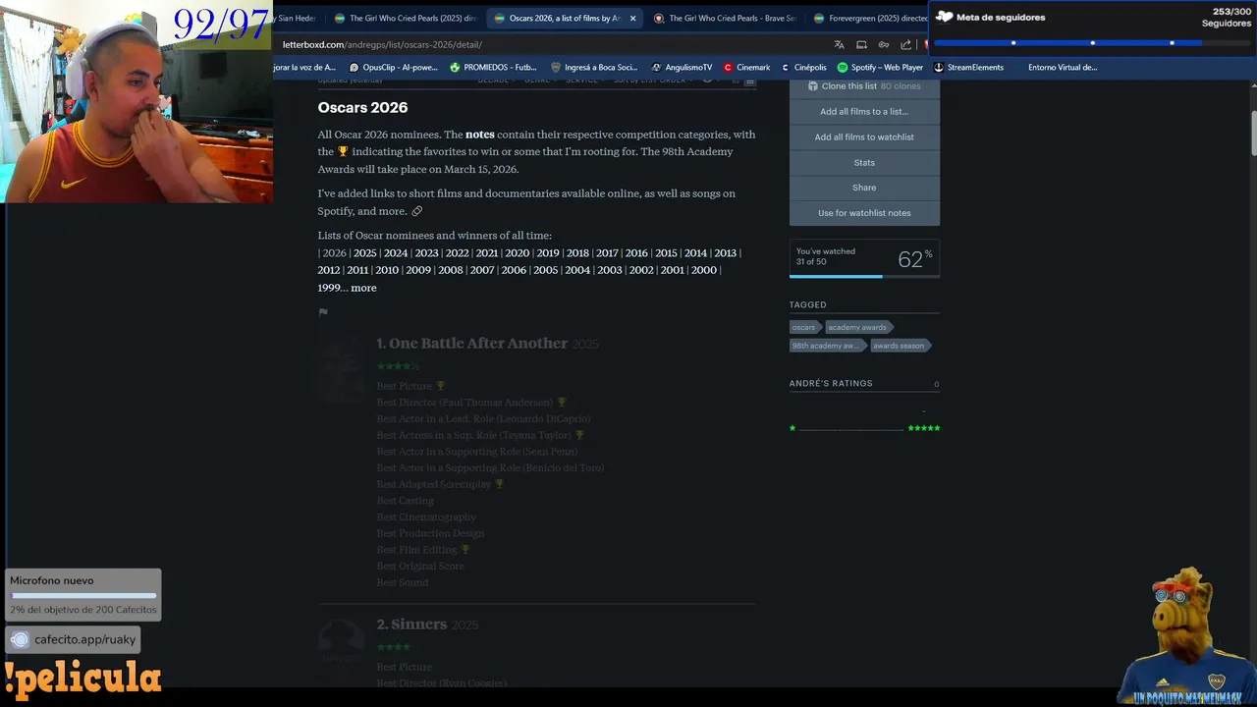The height and width of the screenshot is (707, 1257).
Task: Open the 'awards season' tag
Action: pyautogui.click(x=899, y=346)
